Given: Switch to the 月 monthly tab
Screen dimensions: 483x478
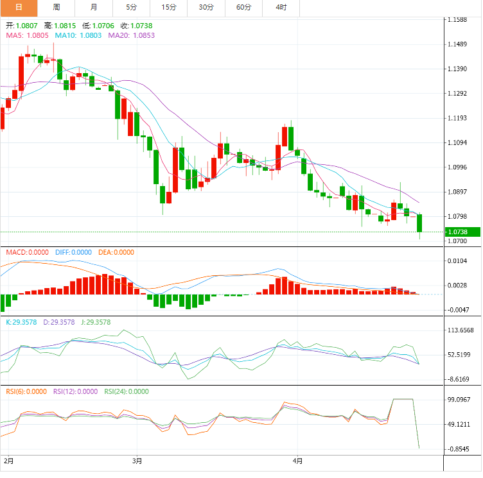Looking at the screenshot, I should click(x=94, y=8).
